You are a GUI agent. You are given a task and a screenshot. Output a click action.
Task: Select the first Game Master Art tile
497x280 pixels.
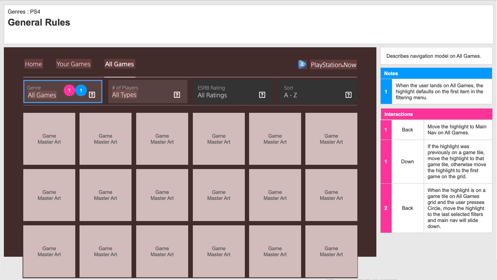pyautogui.click(x=49, y=139)
